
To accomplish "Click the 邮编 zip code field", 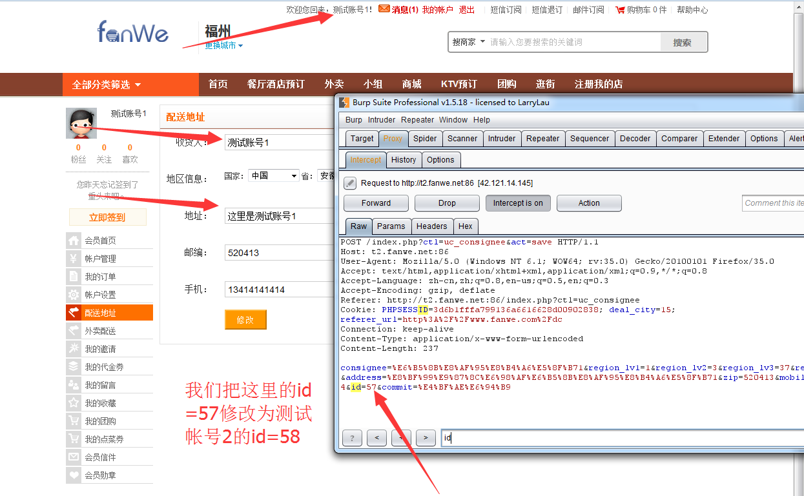I will (x=279, y=253).
